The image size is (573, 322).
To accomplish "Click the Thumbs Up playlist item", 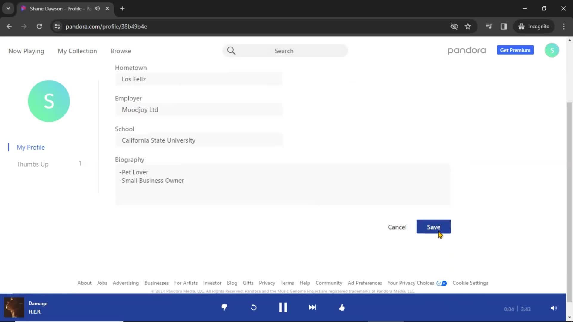I will 32,164.
